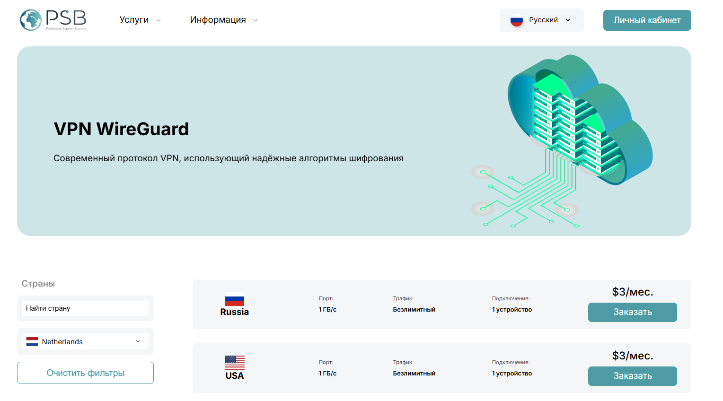Viewport: 723px width, 401px height.
Task: Click the Очистить фильтры button
Action: (85, 373)
